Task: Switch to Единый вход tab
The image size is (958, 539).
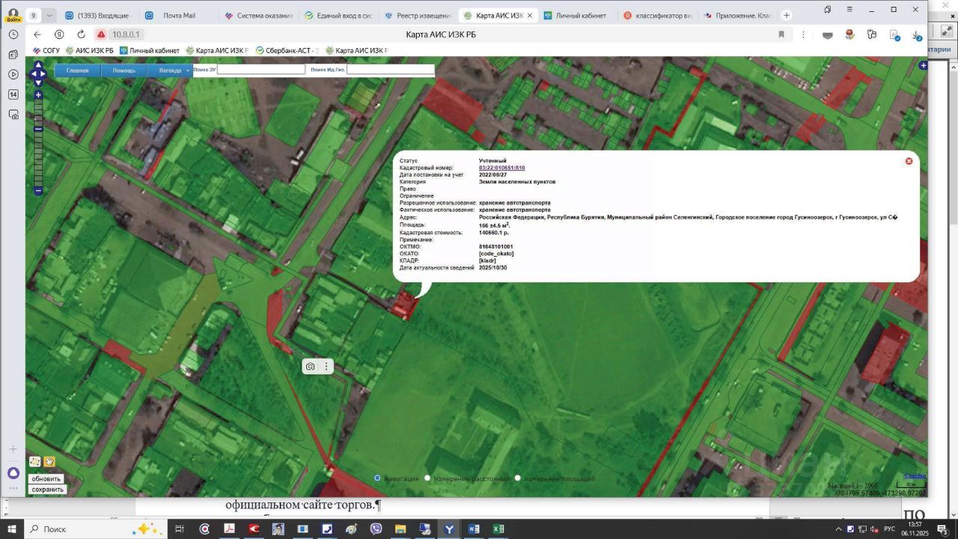Action: click(338, 15)
